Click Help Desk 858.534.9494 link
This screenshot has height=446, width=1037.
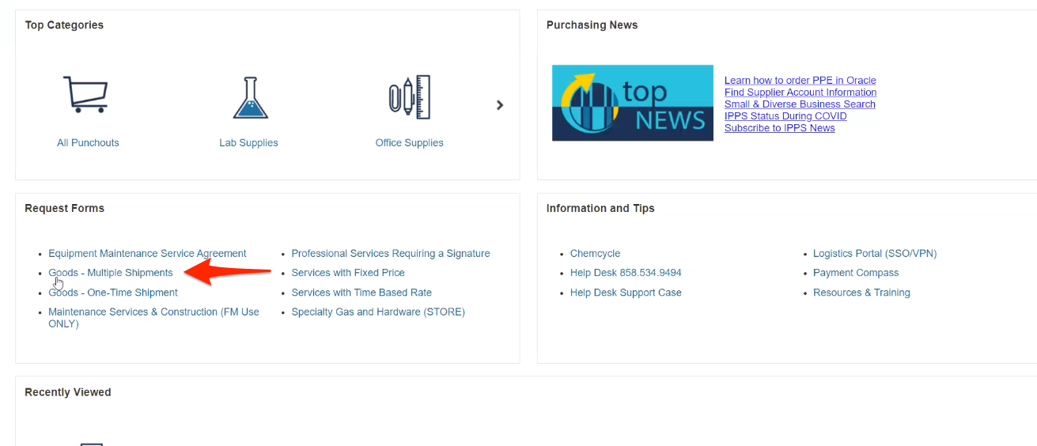626,273
